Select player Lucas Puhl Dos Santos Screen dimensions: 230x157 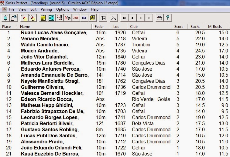click(x=49, y=136)
